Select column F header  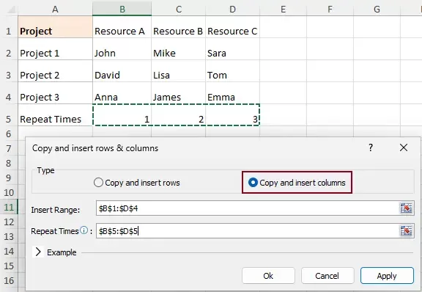coord(330,9)
